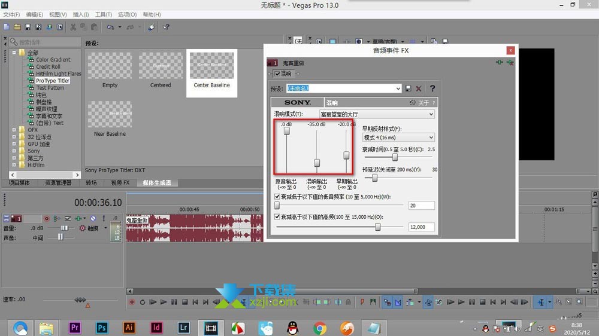Mute audio track 1
This screenshot has height=336, width=599.
coord(93,219)
